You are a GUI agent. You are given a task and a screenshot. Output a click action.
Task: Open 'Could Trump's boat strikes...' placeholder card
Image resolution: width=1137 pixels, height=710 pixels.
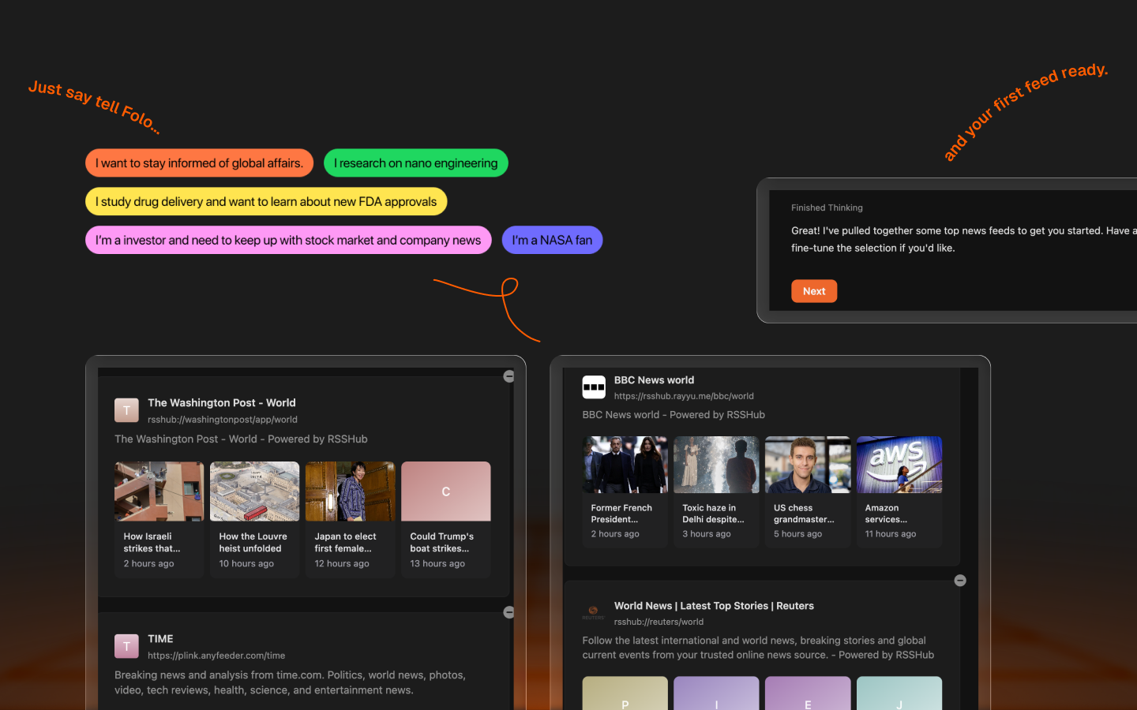pyautogui.click(x=445, y=491)
